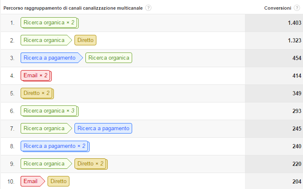Click 'Diretto × 2' tag in row 9
303x189 pixels.
(x=91, y=164)
